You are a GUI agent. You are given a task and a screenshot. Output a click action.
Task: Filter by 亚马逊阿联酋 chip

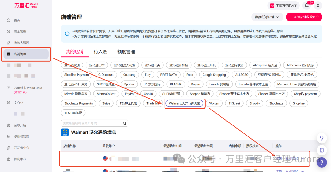(x=234, y=65)
